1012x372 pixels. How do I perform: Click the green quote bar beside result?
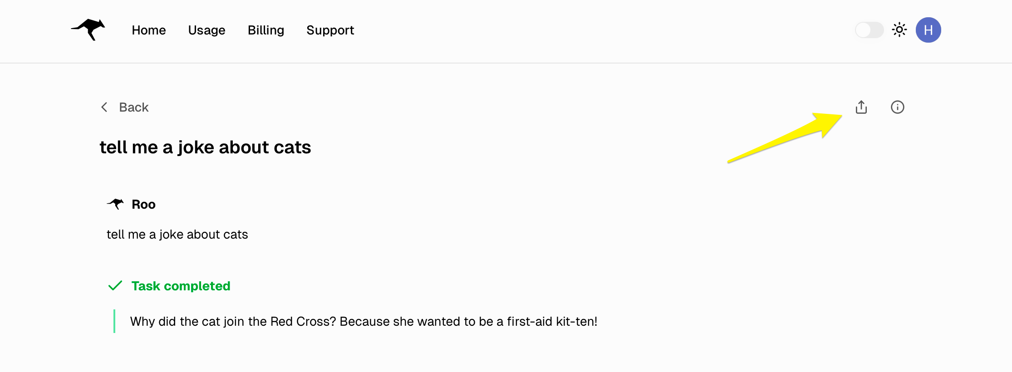coord(114,321)
